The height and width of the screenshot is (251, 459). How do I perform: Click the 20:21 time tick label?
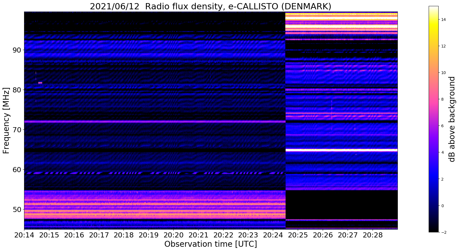[198, 235]
